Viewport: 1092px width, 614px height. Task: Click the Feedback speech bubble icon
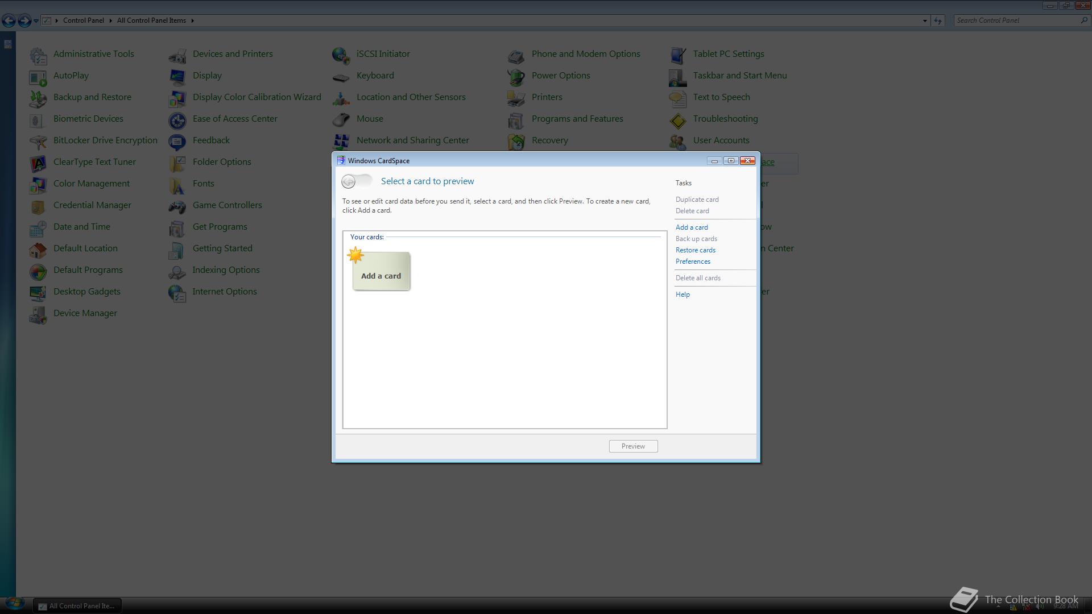(177, 141)
